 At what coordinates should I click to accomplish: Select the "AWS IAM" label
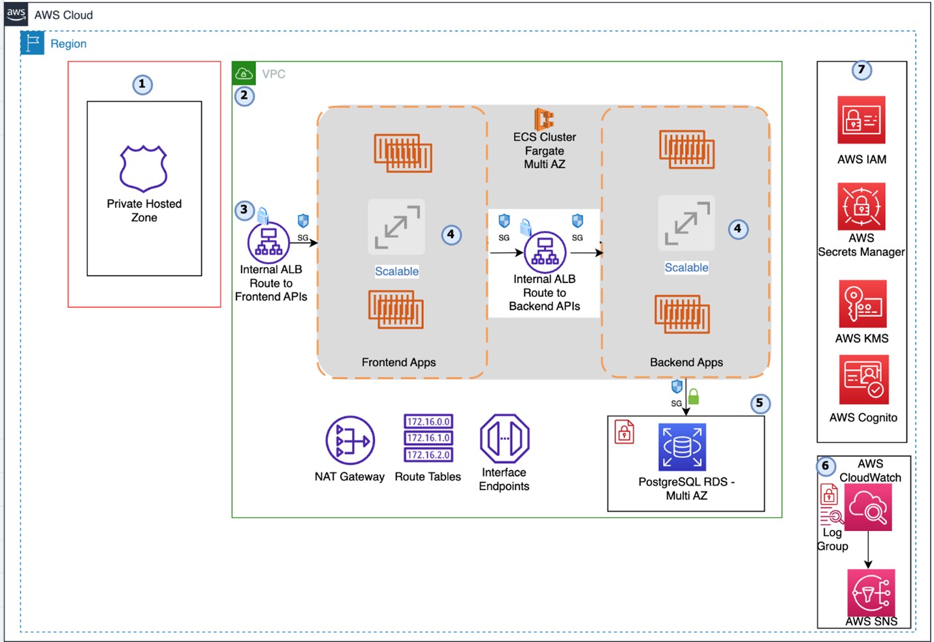862,159
